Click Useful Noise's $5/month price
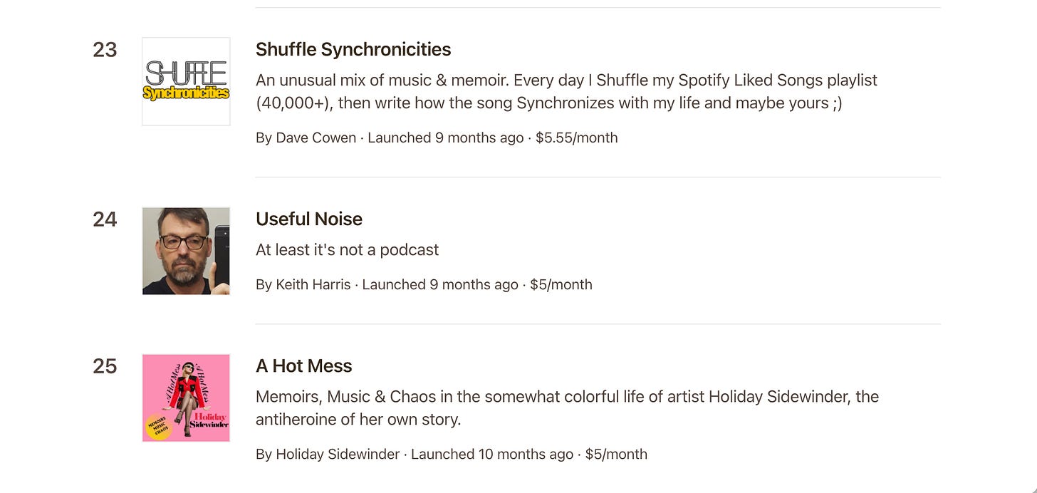Viewport: 1037px width, 493px height. tap(561, 284)
